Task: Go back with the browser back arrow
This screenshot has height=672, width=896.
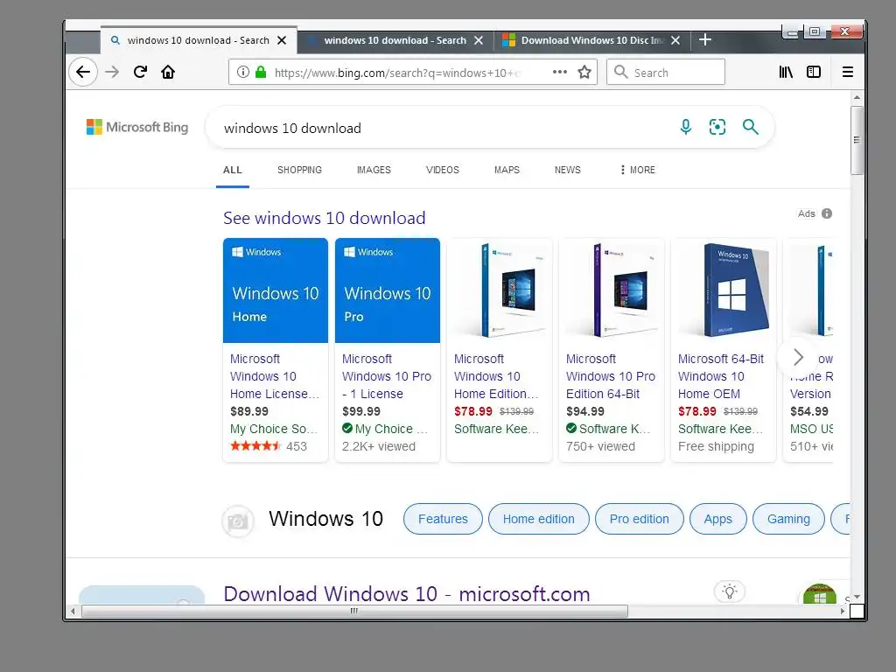Action: coord(83,72)
